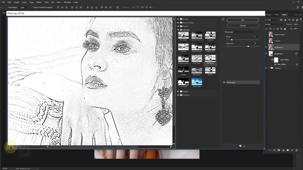Click the lock image pixels brush icon

pos(274,29)
